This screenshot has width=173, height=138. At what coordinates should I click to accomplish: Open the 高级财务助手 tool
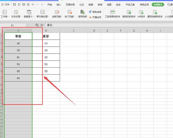(129, 14)
